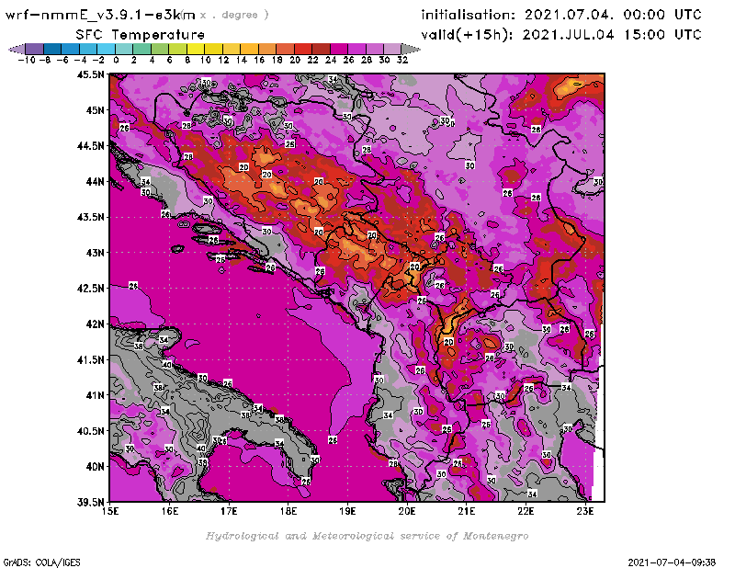Pick the legend swatch between 12 and 14
The image size is (735, 568).
click(x=232, y=49)
